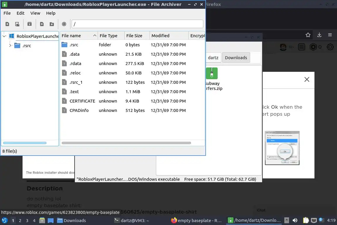Open the Firefox hamburger menu
Screen dimensions: 337x225
pos(330,35)
